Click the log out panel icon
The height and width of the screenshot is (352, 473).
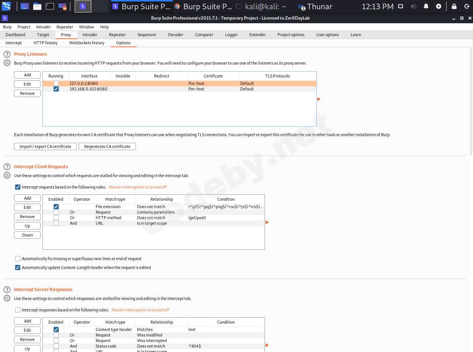467,6
